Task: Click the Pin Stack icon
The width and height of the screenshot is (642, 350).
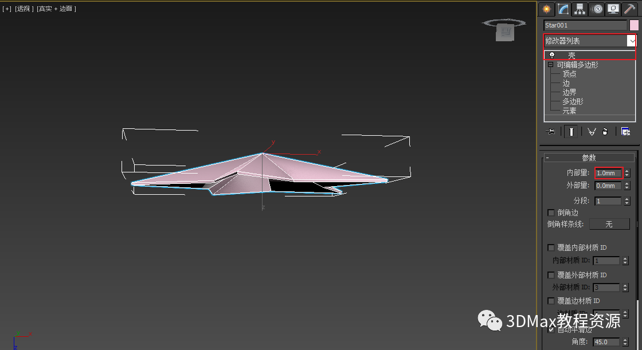Action: 551,132
